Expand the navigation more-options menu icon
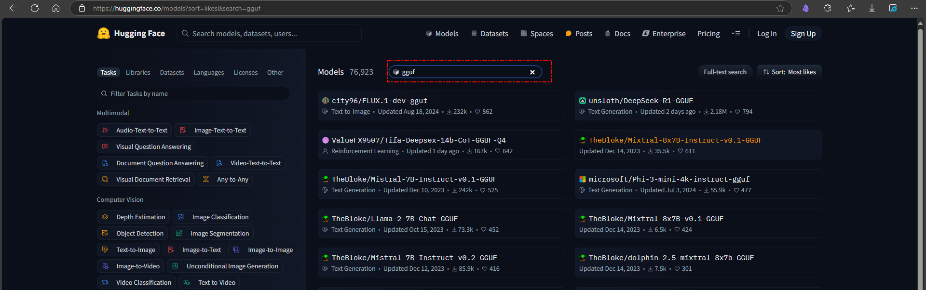The image size is (926, 290). [735, 34]
